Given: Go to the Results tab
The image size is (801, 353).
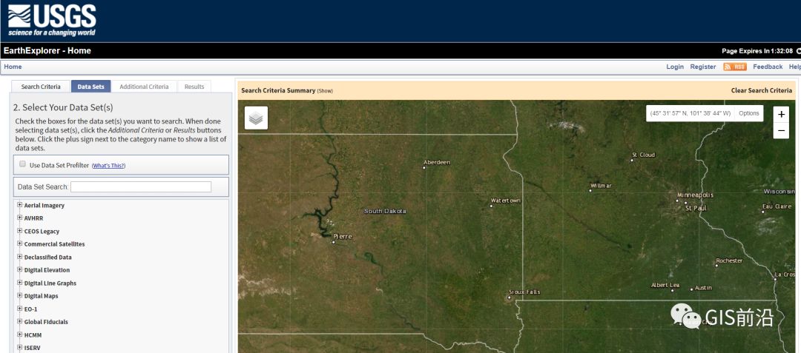Looking at the screenshot, I should point(194,87).
